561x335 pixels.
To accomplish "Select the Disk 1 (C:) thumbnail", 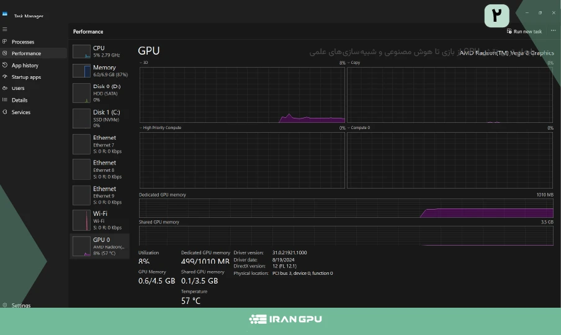I will click(81, 118).
